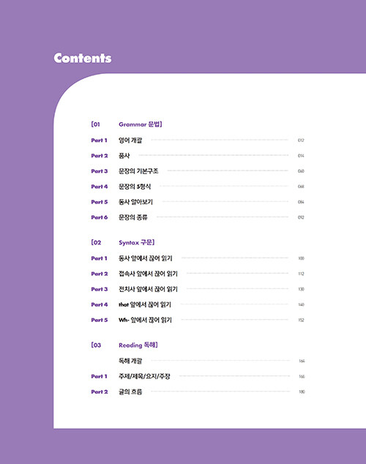Click page number 012 beside 영어 개괄
Screen dimensions: 366x464
[x=301, y=141]
